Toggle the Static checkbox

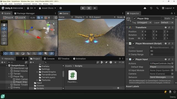click(163, 18)
